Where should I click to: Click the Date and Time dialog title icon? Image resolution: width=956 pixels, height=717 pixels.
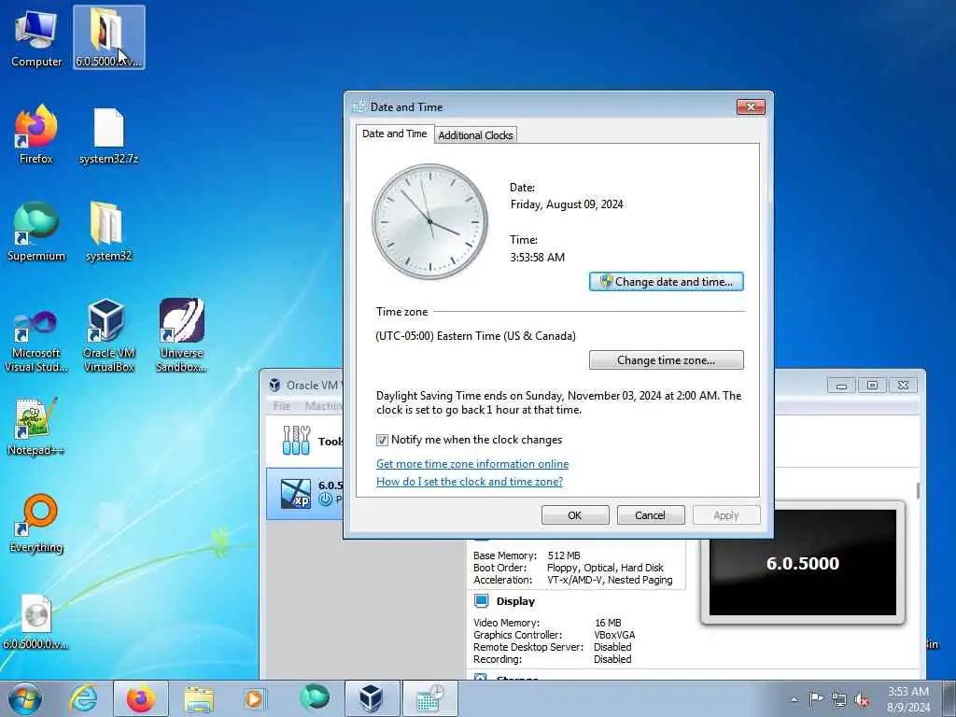click(359, 106)
